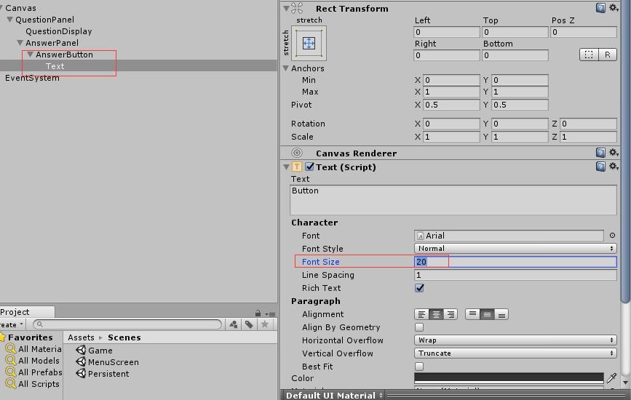
Task: Open the Default UI Material dropdown
Action: coord(334,395)
